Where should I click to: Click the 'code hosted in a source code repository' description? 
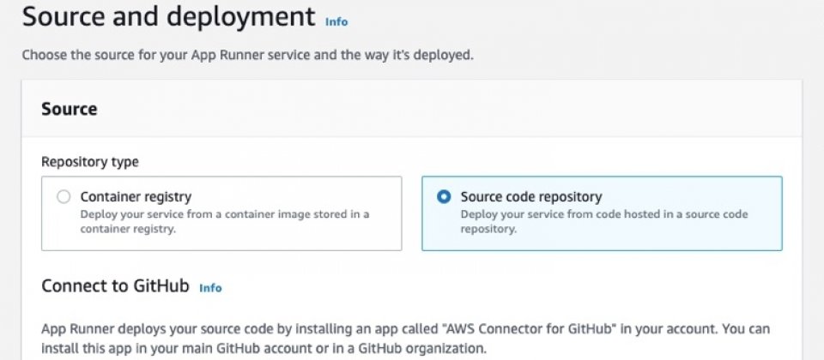[603, 221]
